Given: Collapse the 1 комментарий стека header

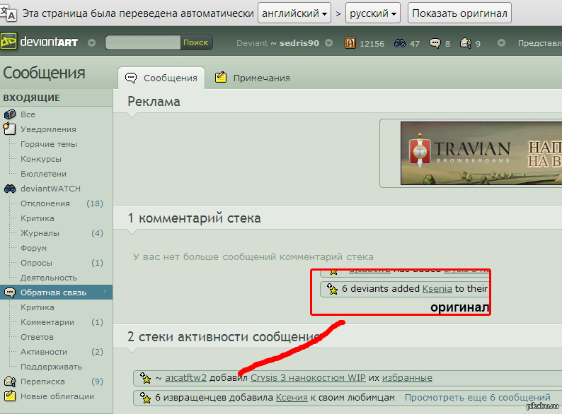Looking at the screenshot, I should point(194,218).
